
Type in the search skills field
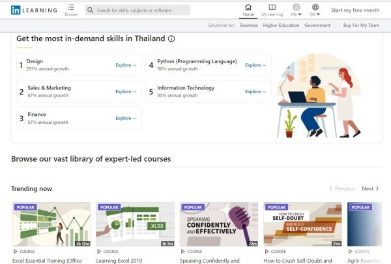(141, 10)
